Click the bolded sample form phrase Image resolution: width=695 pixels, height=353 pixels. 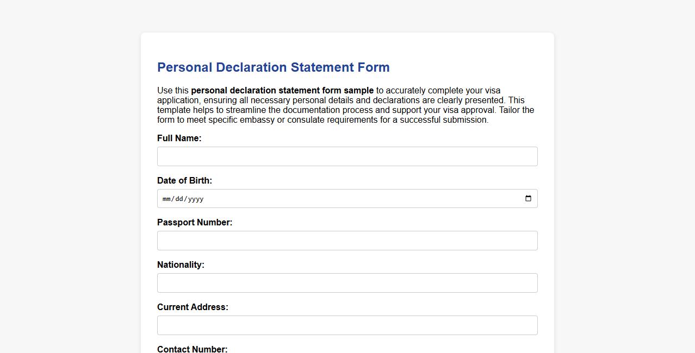(282, 90)
